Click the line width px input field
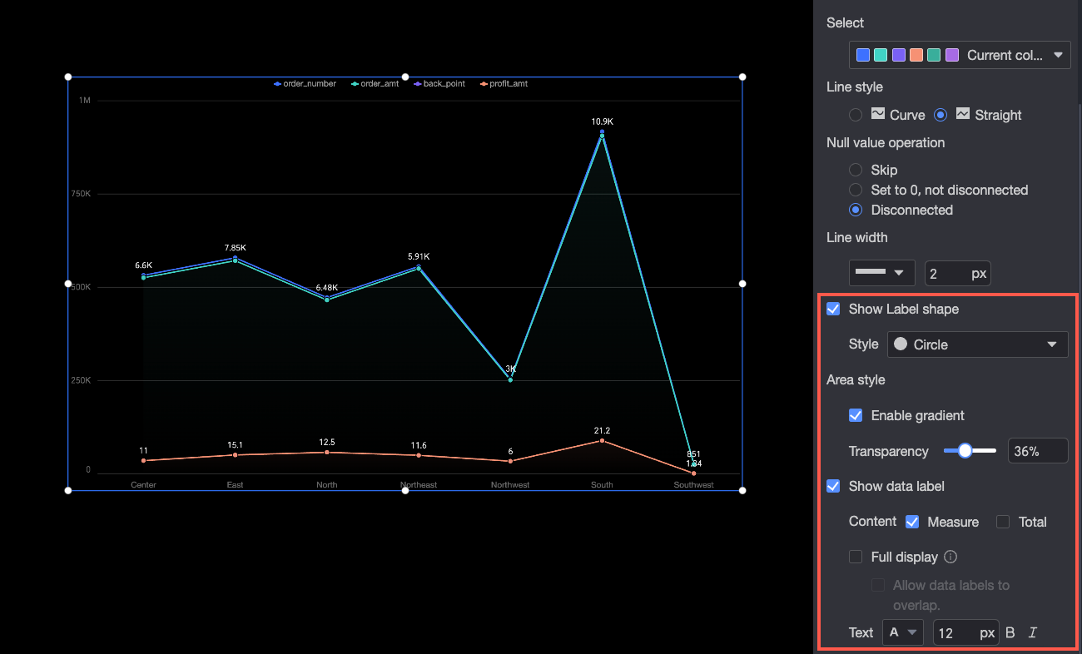Screen dimensions: 1082x654 (x=958, y=273)
